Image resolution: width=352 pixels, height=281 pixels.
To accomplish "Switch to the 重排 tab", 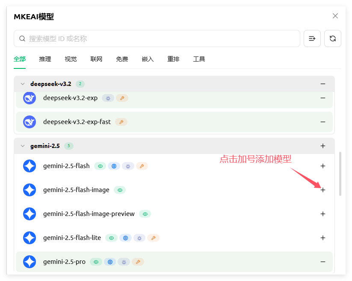I will point(173,59).
